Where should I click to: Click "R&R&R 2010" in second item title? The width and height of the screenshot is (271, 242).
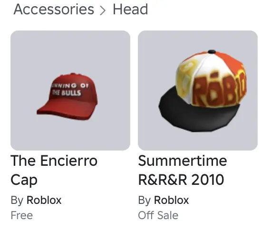(x=181, y=180)
